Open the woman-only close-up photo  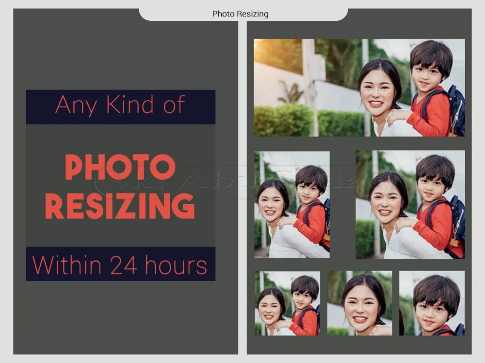(360, 303)
